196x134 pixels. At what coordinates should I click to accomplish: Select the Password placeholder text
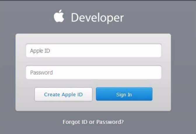coord(41,73)
